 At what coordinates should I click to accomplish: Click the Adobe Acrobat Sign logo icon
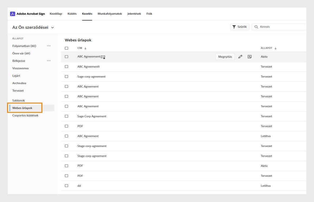(x=12, y=13)
